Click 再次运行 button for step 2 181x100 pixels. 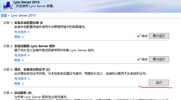pyautogui.click(x=159, y=59)
